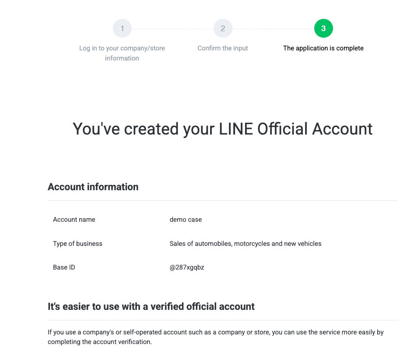Screen dimensions: 407x355
Task: Click the "Account information" section heading
Action: click(93, 187)
